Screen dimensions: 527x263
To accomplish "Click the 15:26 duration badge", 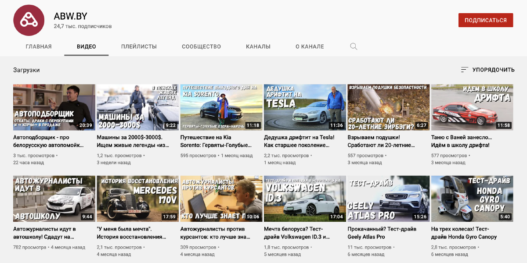I will (x=420, y=217).
